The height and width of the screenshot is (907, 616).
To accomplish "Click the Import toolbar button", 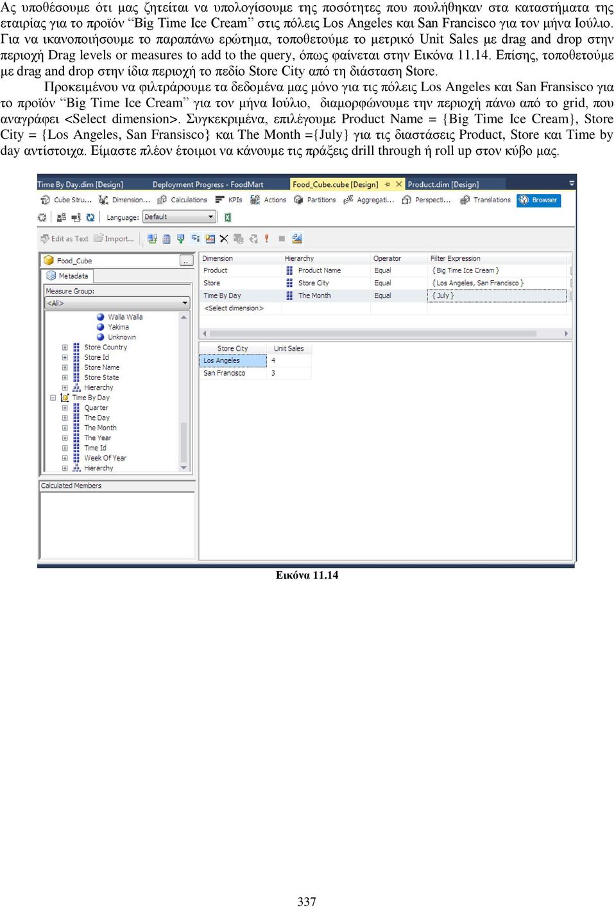I will coord(114,238).
